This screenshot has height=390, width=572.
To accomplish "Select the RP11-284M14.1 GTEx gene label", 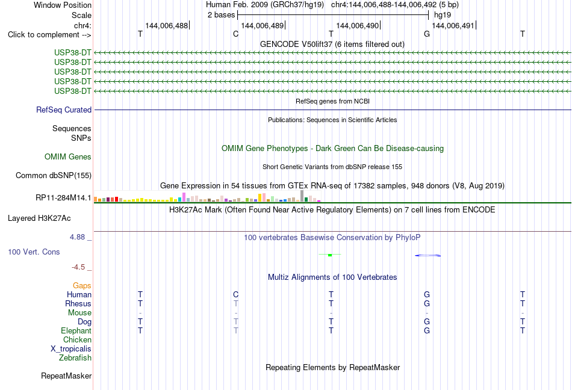I will click(x=63, y=197).
